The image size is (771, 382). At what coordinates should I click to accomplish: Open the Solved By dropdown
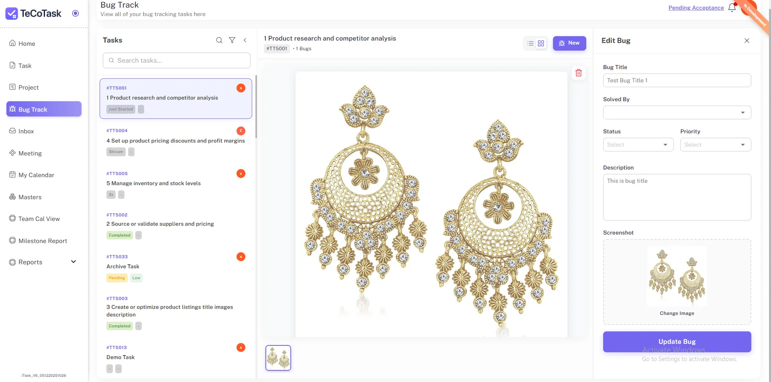pyautogui.click(x=677, y=112)
